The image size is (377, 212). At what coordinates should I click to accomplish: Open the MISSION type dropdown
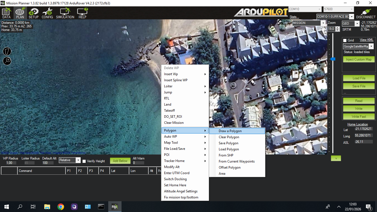tap(323, 23)
